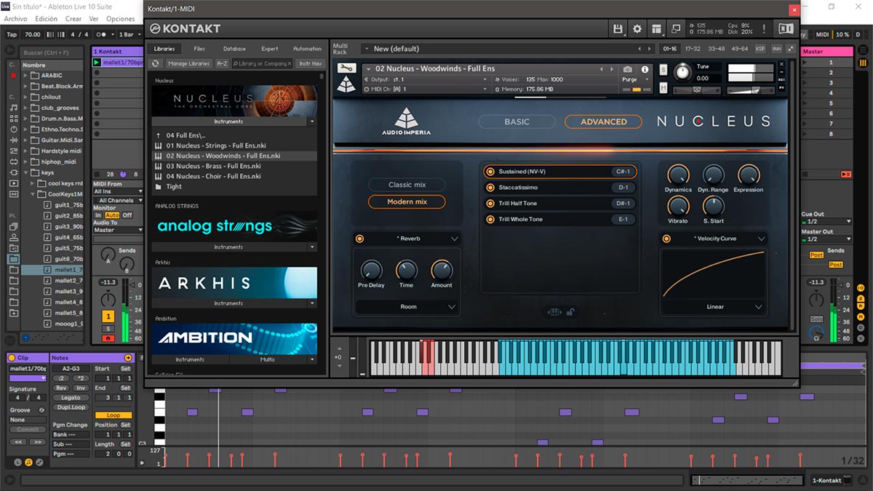This screenshot has width=873, height=491.
Task: Take instrument snapshot camera icon
Action: pos(627,69)
